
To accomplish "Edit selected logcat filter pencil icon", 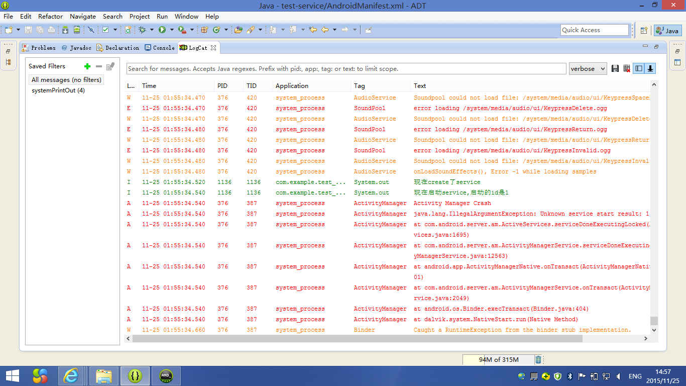I will coord(110,66).
